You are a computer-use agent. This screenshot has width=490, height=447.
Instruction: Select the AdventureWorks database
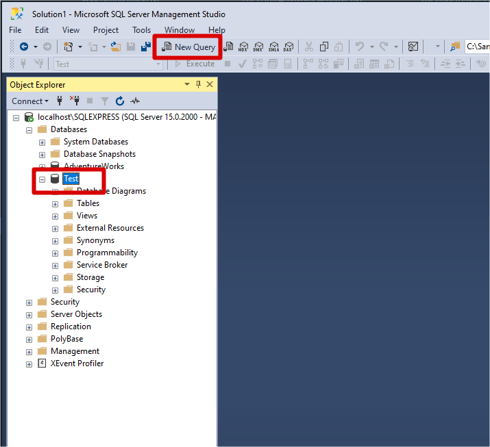pyautogui.click(x=94, y=166)
